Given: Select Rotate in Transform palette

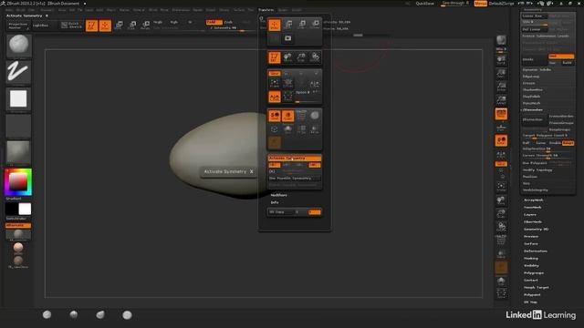Looking at the screenshot, I should click(315, 25).
